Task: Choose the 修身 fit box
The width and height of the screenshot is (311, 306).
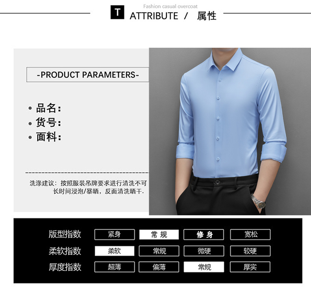Action: 204,235
